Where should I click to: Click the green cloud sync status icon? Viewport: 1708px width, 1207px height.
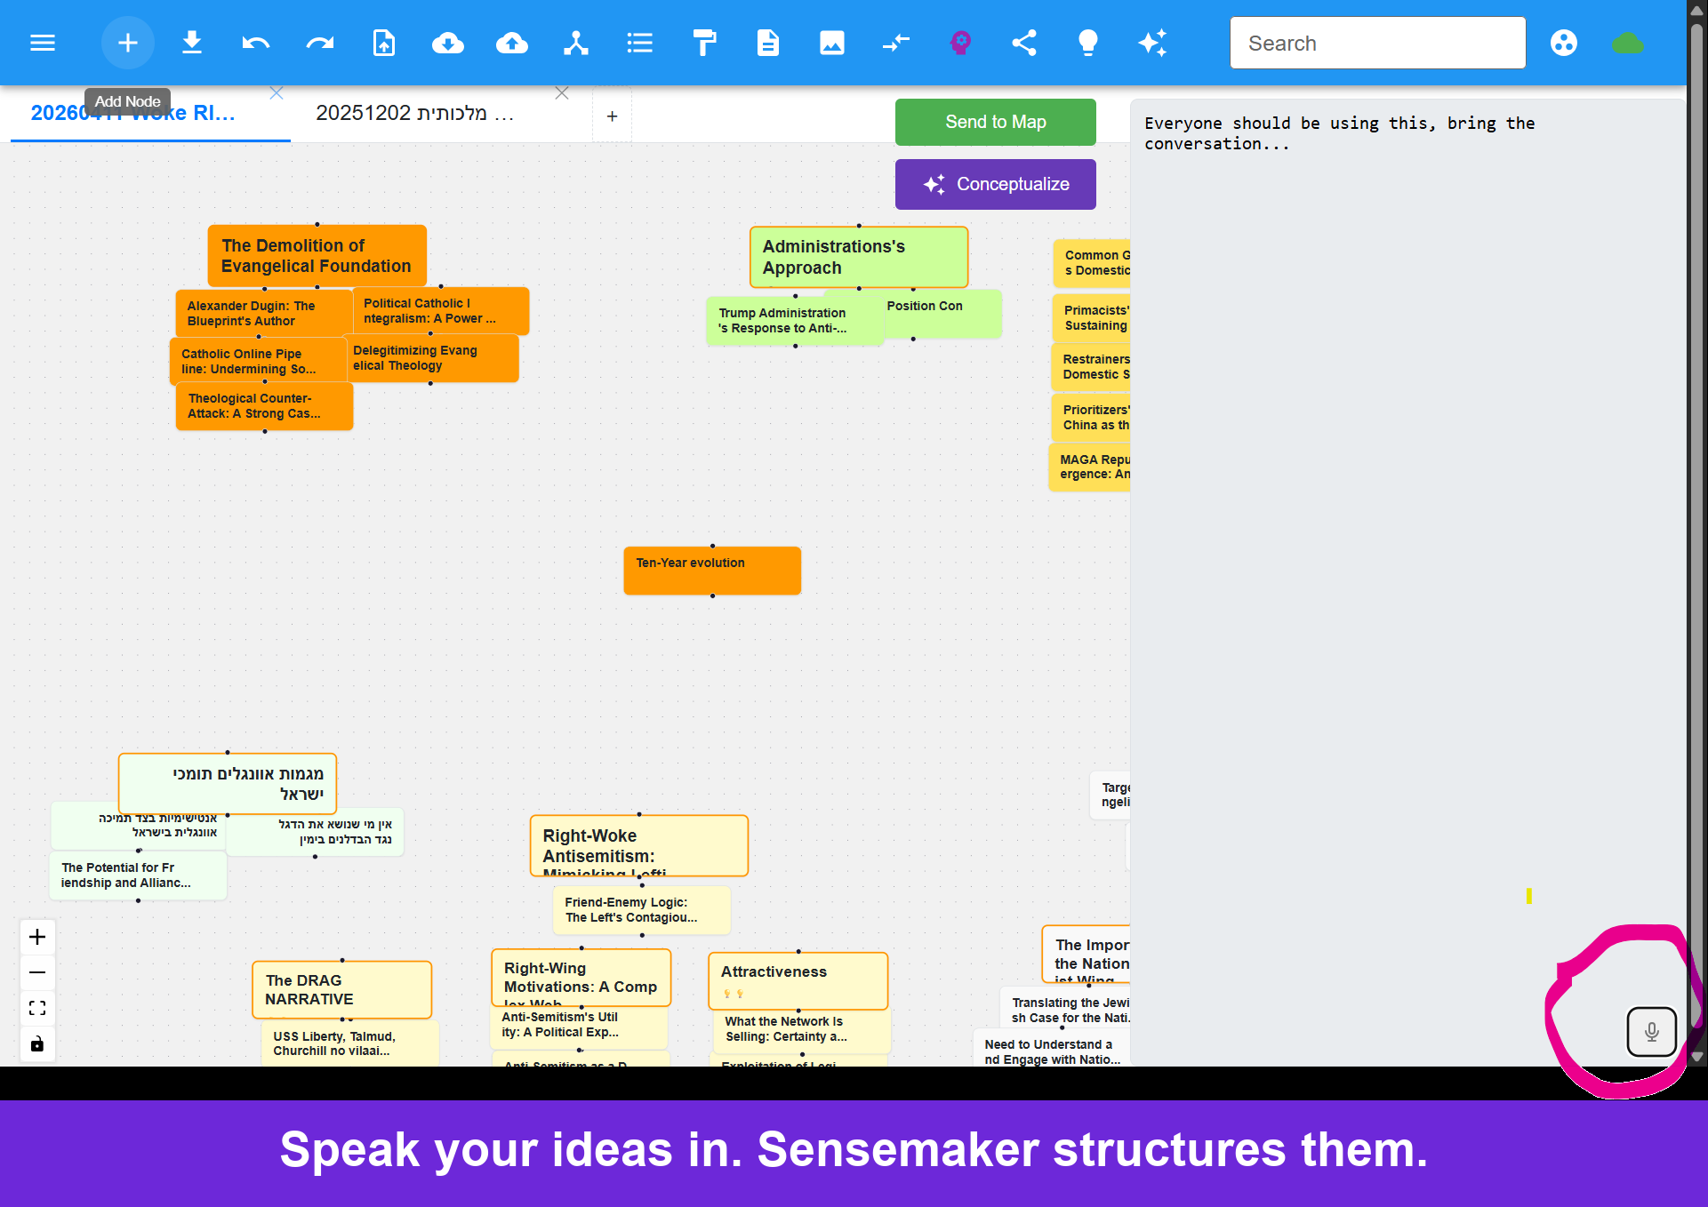1628,43
